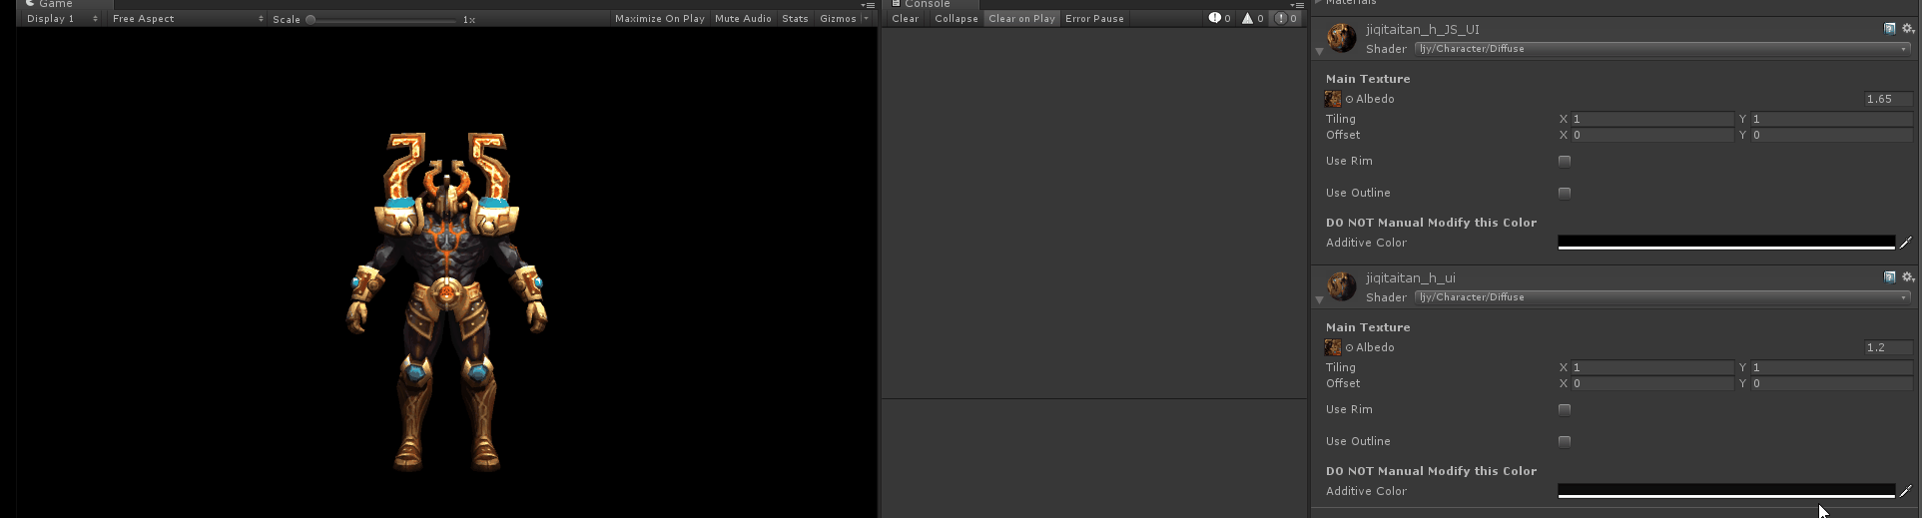Click the jiqitaitan_h_JS_UI material name
1922x518 pixels.
tap(1422, 30)
